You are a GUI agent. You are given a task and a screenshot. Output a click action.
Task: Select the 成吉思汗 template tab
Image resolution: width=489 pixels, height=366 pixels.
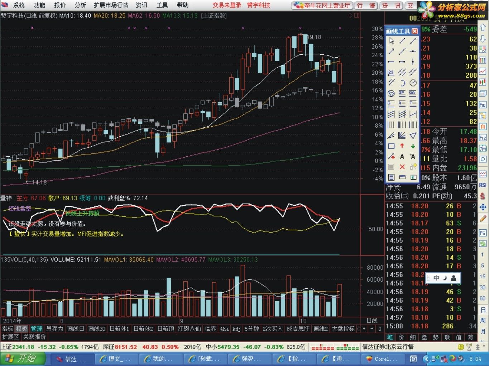click(x=298, y=329)
